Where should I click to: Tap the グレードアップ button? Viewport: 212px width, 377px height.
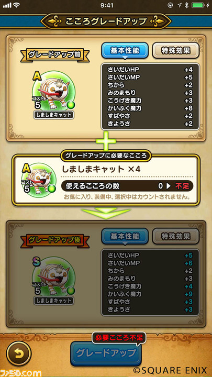coord(106,353)
